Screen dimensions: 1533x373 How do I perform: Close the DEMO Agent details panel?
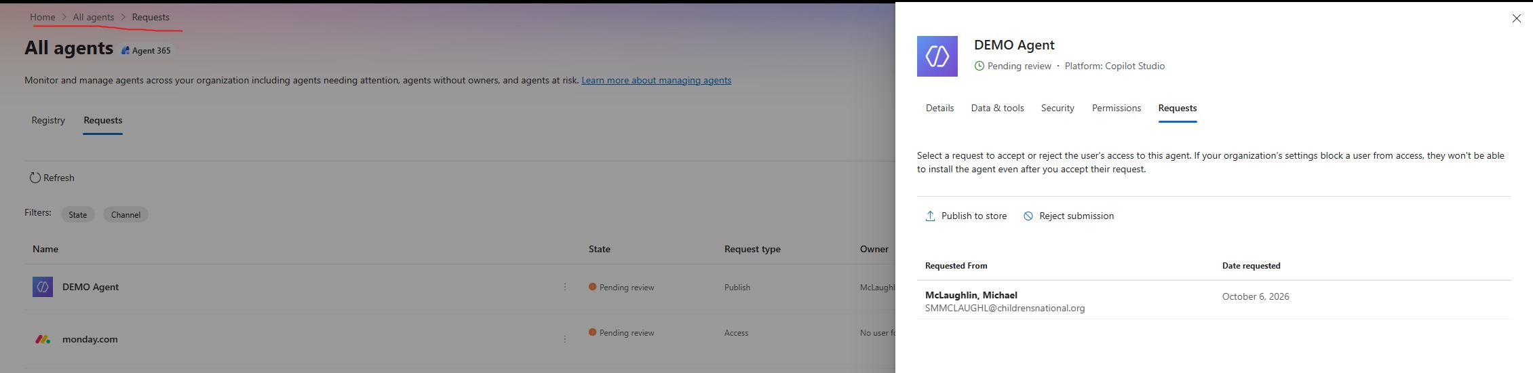tap(1517, 18)
